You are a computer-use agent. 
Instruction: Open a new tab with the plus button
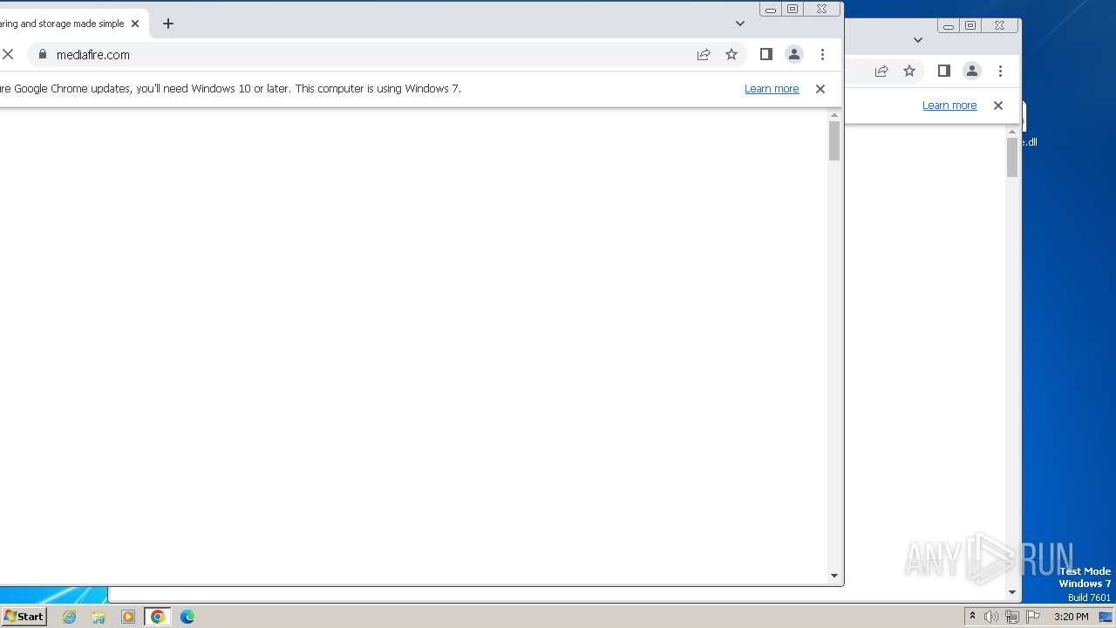click(x=168, y=24)
